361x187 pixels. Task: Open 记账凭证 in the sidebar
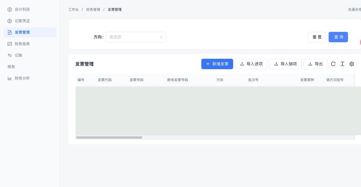click(x=30, y=21)
